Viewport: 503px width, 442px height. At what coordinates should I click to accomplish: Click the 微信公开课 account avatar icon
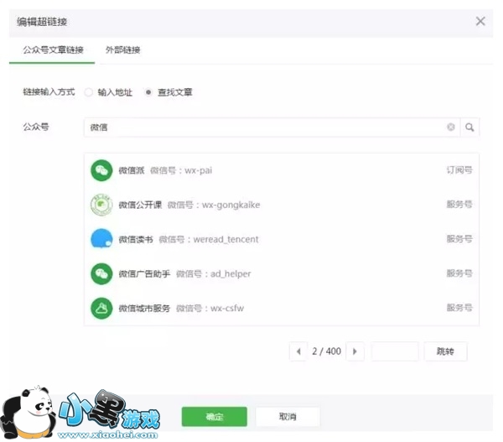[101, 205]
